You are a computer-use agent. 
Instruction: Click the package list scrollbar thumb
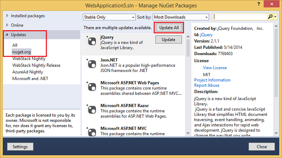point(188,48)
